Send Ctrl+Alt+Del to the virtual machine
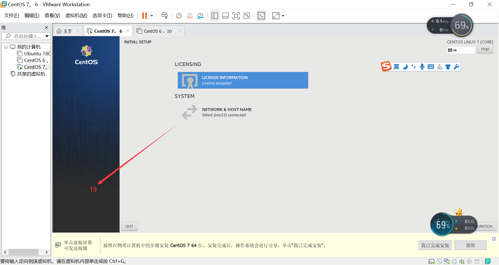 pyautogui.click(x=164, y=16)
